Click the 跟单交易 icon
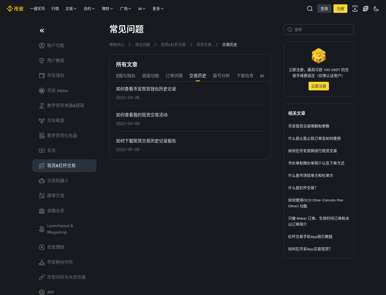Screen dimensions: 386x295 click(x=42, y=196)
